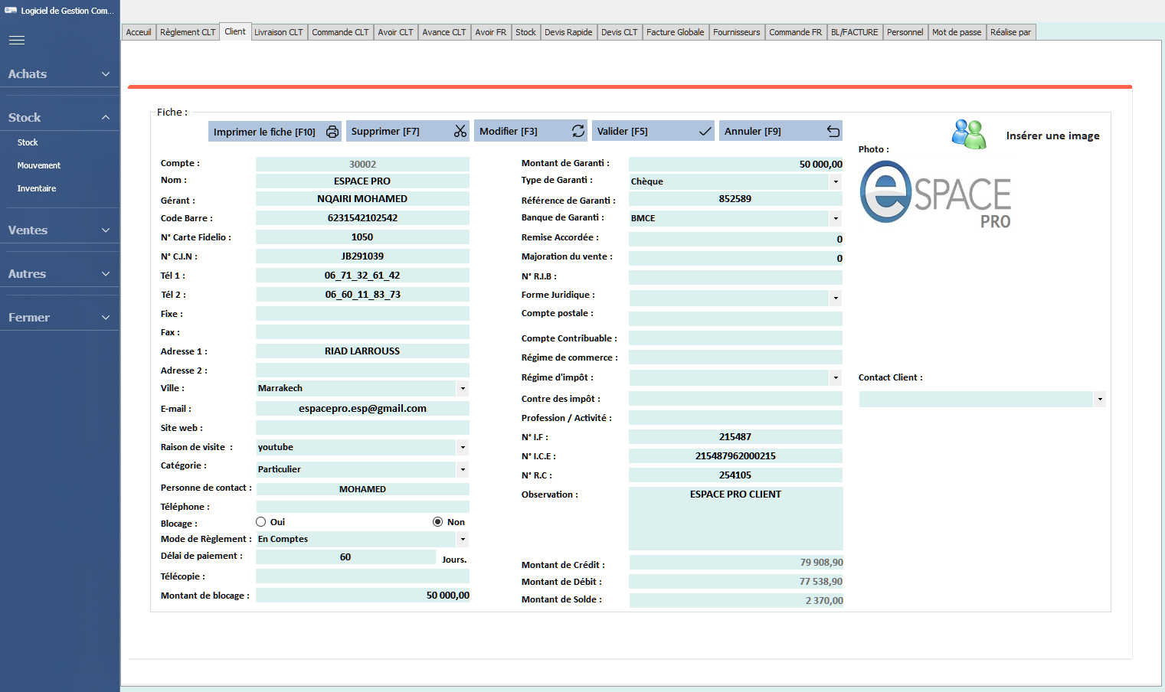1165x692 pixels.
Task: Expand the Achats sidebar section
Action: click(60, 74)
